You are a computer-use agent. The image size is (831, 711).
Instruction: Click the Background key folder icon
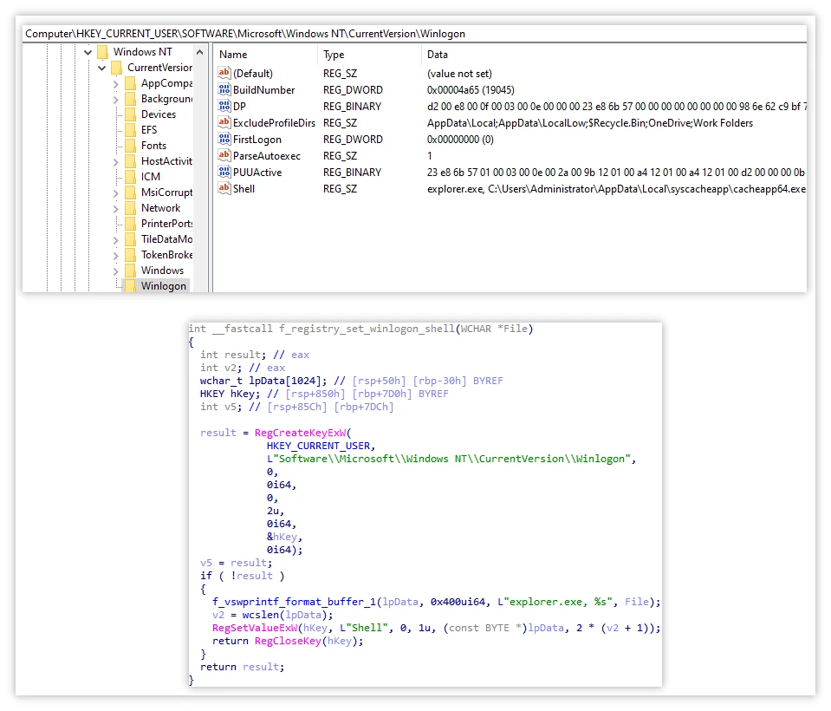click(130, 99)
